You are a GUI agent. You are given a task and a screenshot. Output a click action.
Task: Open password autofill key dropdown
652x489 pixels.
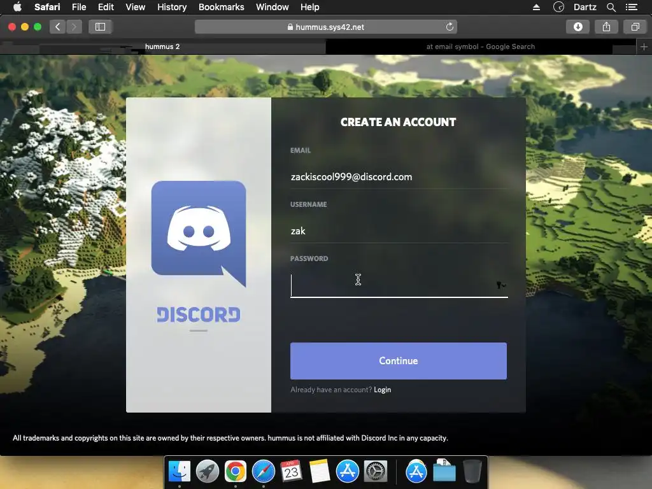pyautogui.click(x=500, y=285)
